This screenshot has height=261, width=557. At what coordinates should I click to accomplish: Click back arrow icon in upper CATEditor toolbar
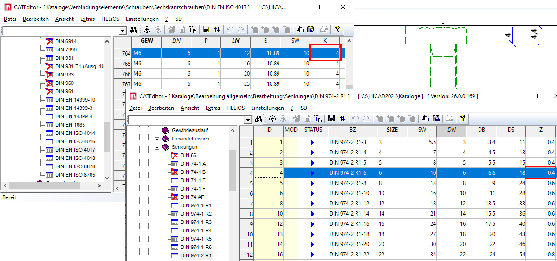coord(147,30)
